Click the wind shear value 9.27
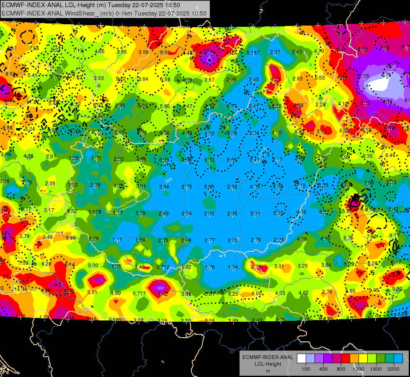The image size is (410, 377). point(209,53)
